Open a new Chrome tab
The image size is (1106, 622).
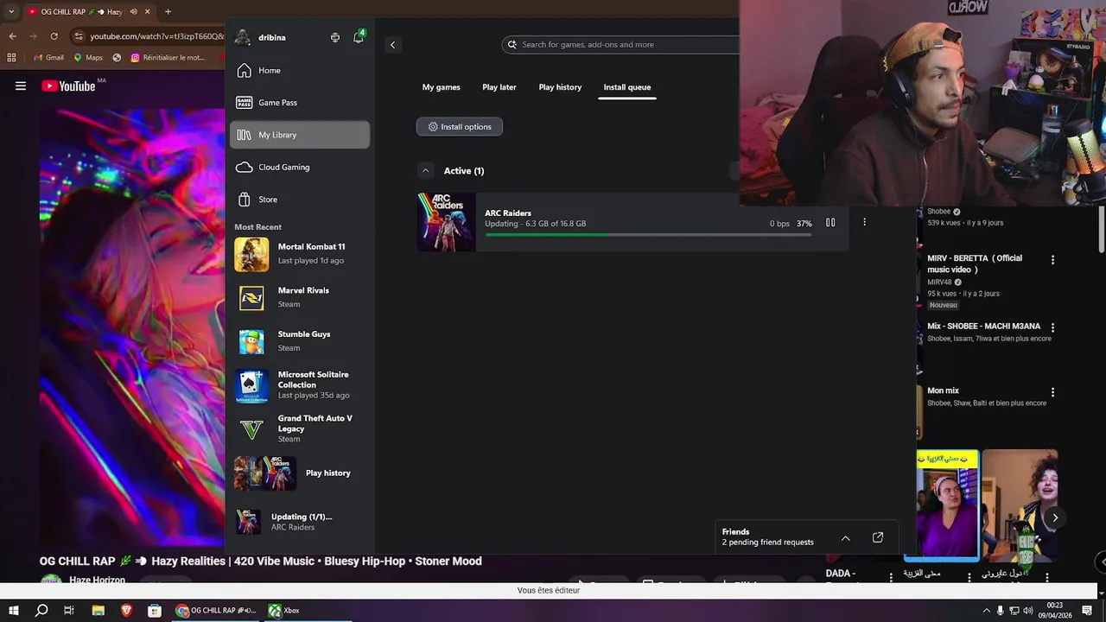(168, 12)
